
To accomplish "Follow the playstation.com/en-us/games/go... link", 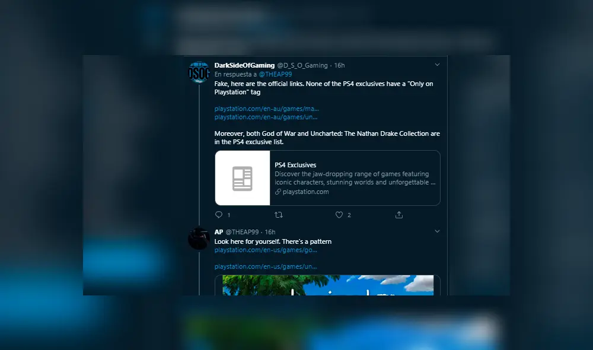I will coord(266,250).
